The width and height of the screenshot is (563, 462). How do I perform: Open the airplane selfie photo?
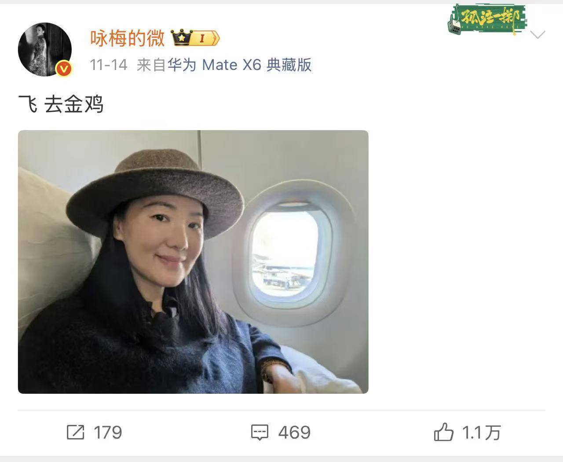click(193, 262)
